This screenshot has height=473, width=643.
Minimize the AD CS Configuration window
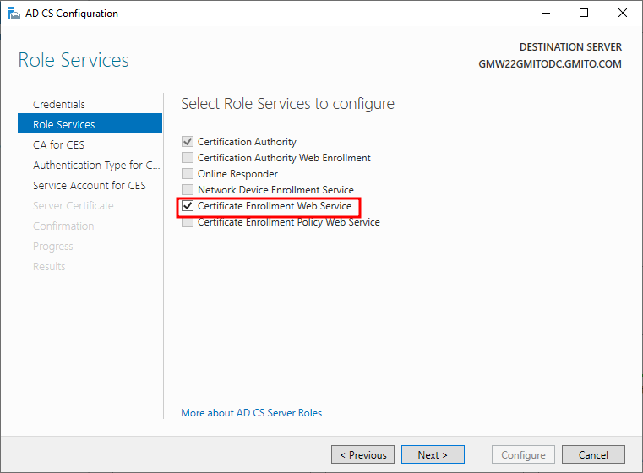point(546,14)
